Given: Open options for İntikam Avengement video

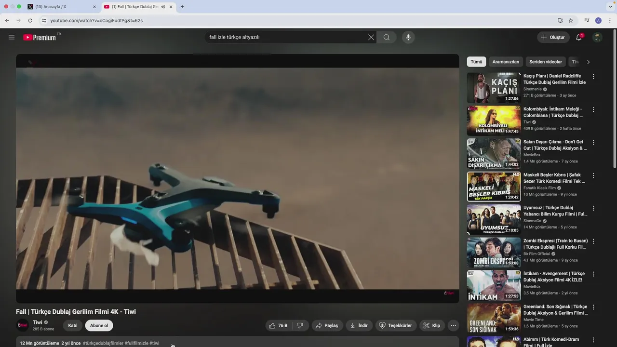Looking at the screenshot, I should (593, 274).
